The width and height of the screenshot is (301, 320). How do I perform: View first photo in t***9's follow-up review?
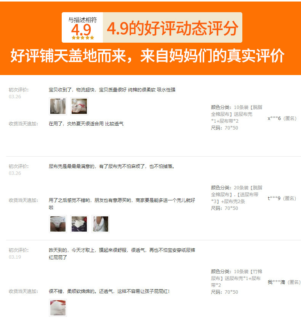click(x=58, y=224)
